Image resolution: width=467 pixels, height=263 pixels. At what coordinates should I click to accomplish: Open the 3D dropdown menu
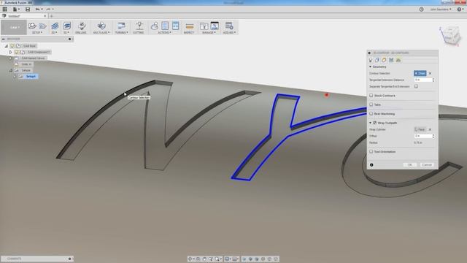(x=66, y=32)
